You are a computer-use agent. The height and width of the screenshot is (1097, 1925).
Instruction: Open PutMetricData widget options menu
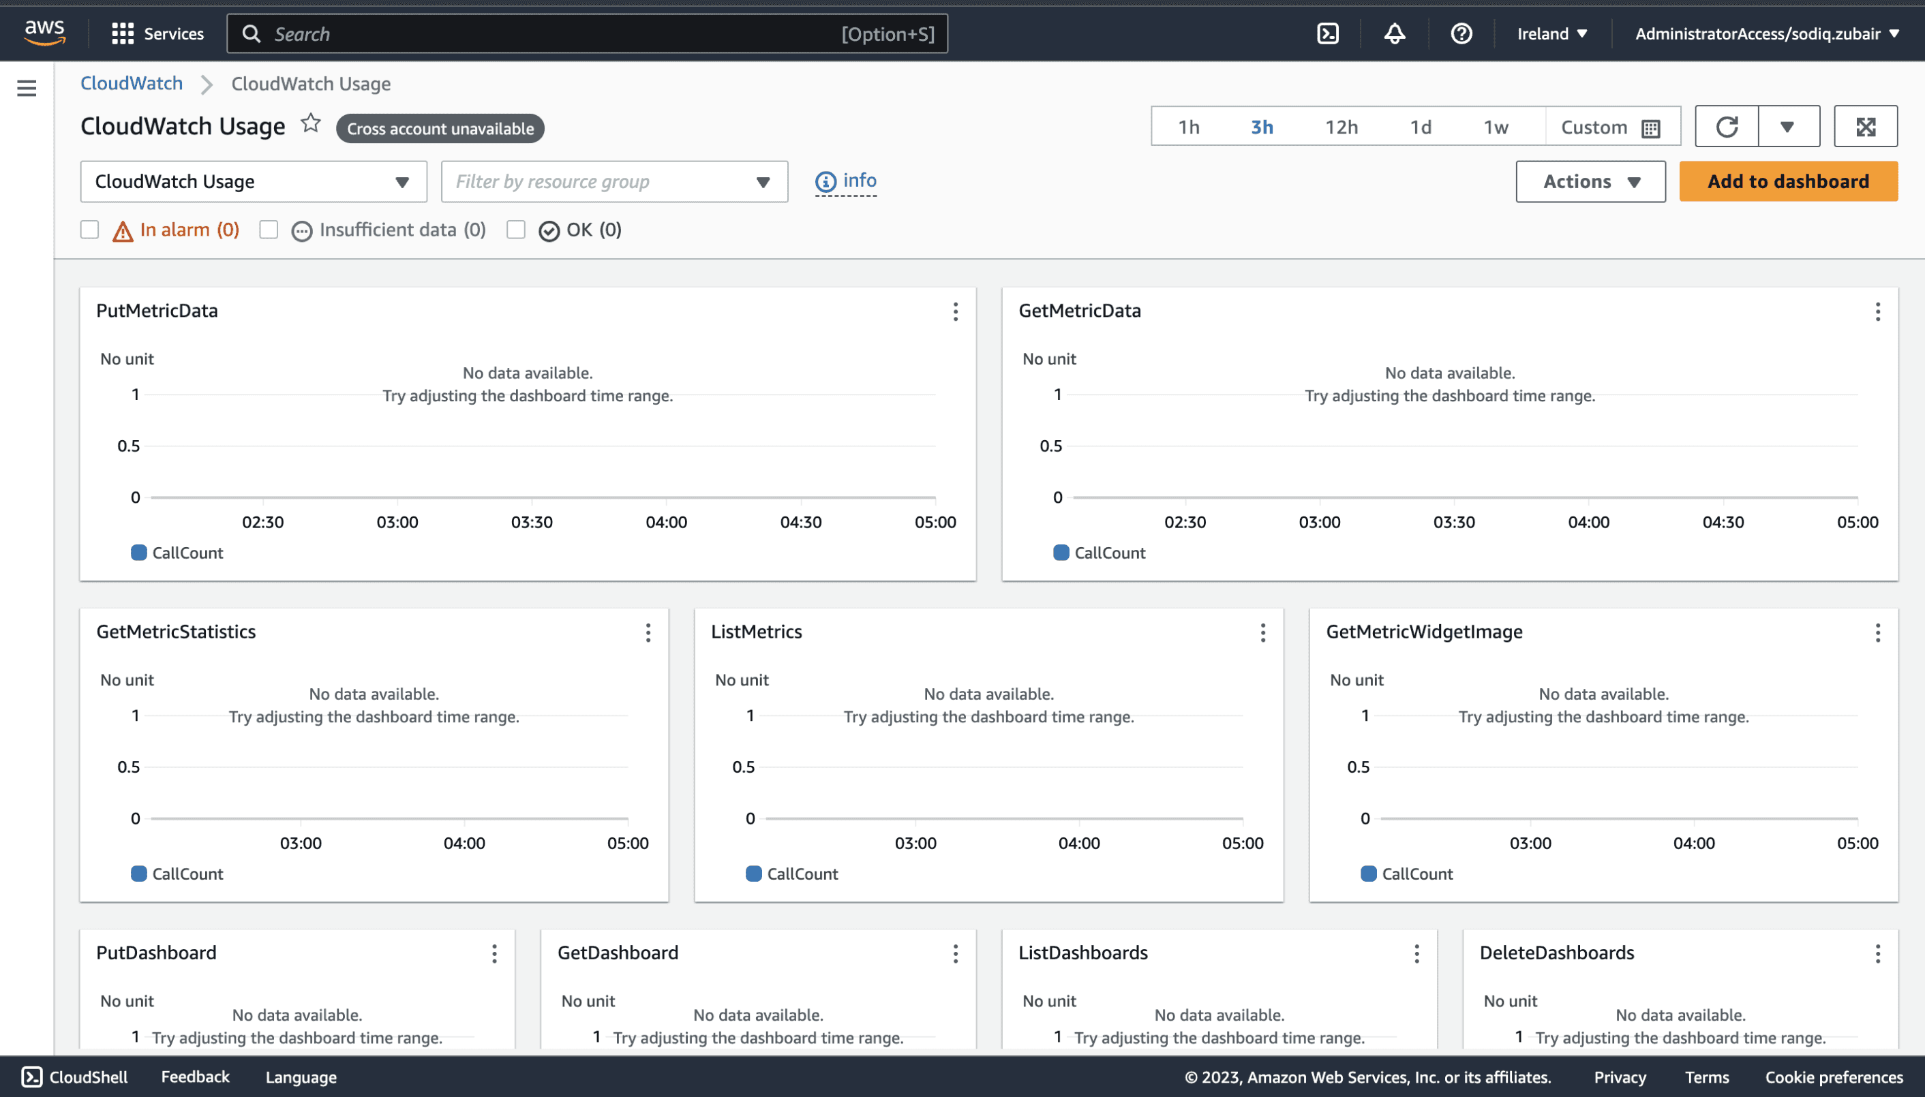click(x=955, y=312)
